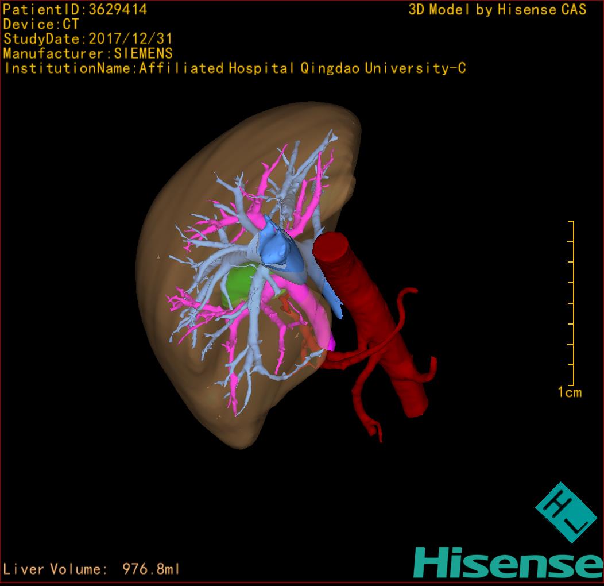Click the Liver Volume 976.8ml readout
This screenshot has width=604, height=586.
click(x=92, y=569)
